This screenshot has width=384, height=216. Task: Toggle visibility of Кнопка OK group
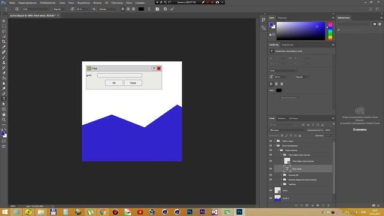(x=271, y=175)
